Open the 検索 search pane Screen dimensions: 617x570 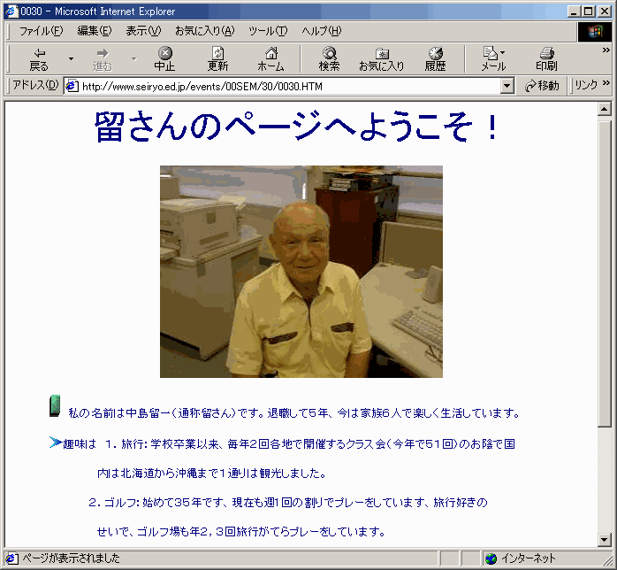click(x=329, y=59)
